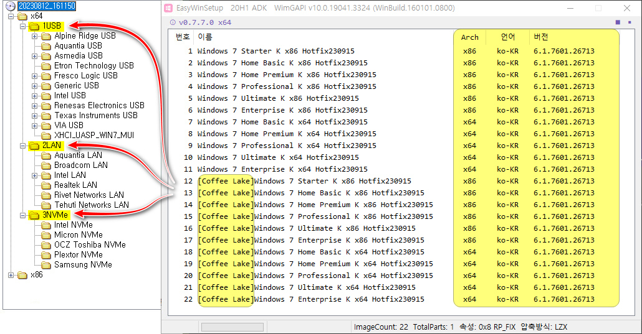Click the Fresco Logic USB folder icon
This screenshot has height=334, width=642.
point(46,76)
